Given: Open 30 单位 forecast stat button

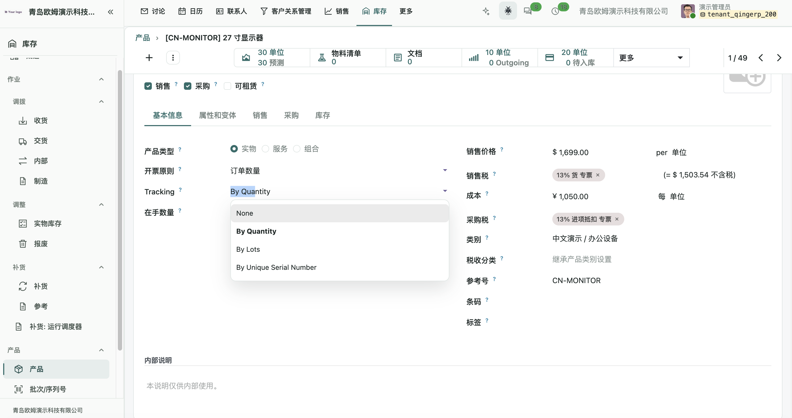Looking at the screenshot, I should click(272, 58).
